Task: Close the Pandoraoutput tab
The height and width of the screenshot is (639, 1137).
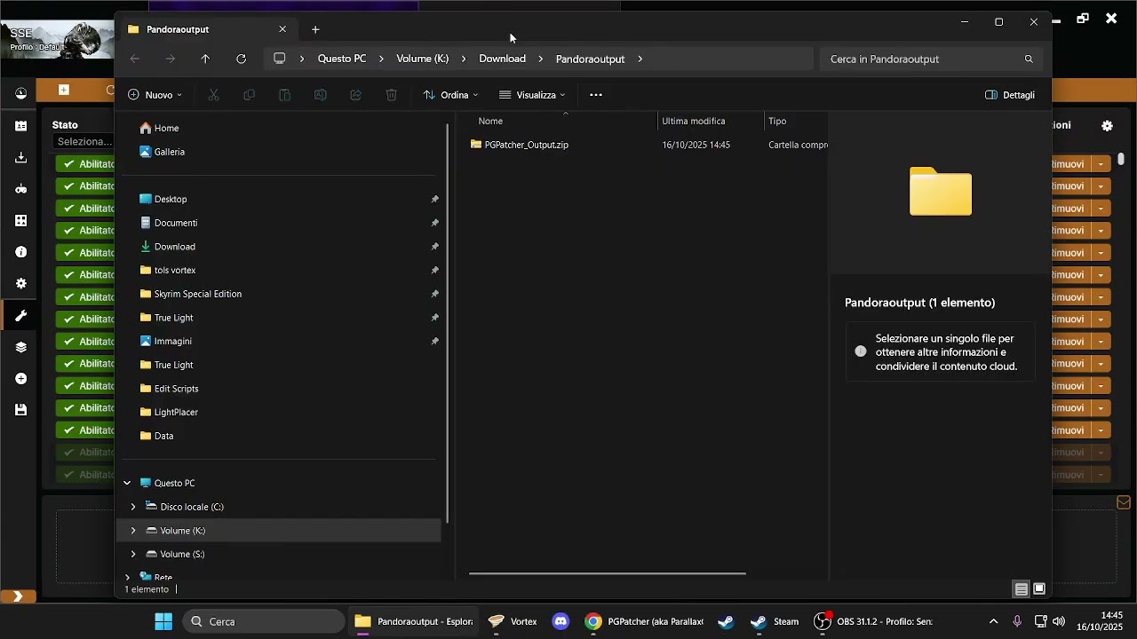Action: [282, 29]
